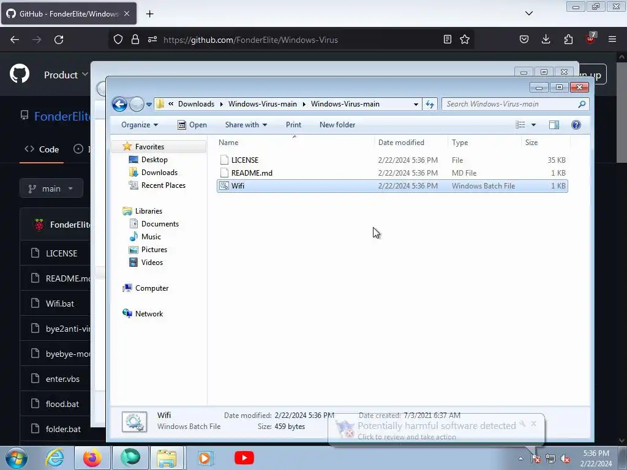Click the change view icon
The image size is (627, 470).
point(520,125)
